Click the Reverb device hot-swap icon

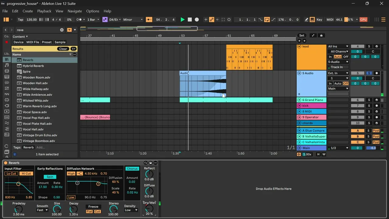(146, 163)
